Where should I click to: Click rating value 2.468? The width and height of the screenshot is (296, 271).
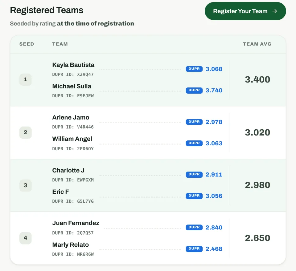tap(214, 249)
